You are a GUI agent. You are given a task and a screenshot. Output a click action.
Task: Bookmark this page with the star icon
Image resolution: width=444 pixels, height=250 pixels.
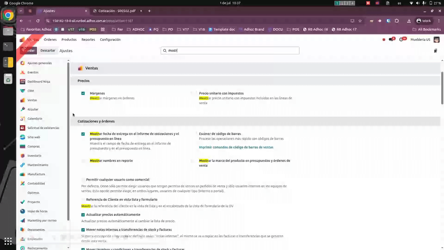[x=360, y=21]
